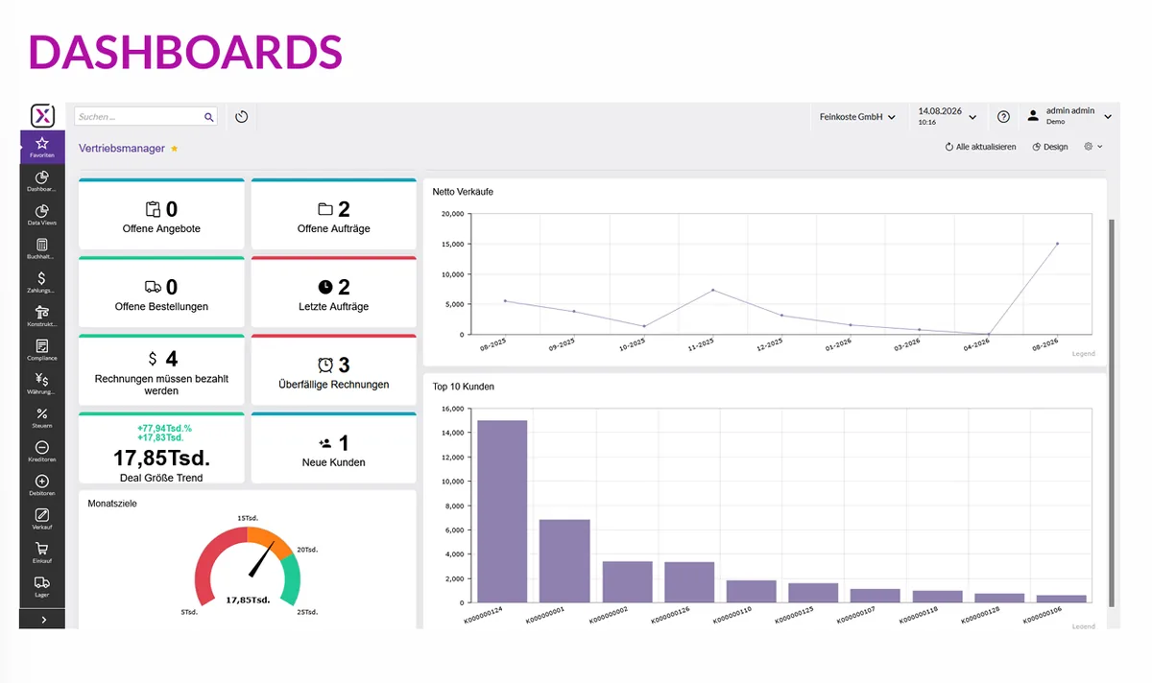The width and height of the screenshot is (1152, 683).
Task: Open the Steuern percent sidebar item
Action: coord(42,418)
